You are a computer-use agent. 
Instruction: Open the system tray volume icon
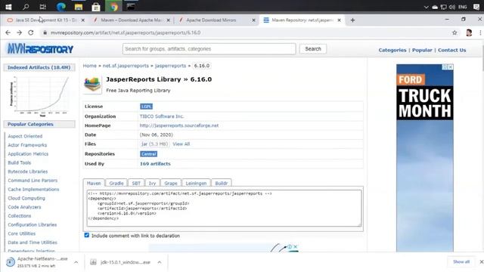[452, 7]
